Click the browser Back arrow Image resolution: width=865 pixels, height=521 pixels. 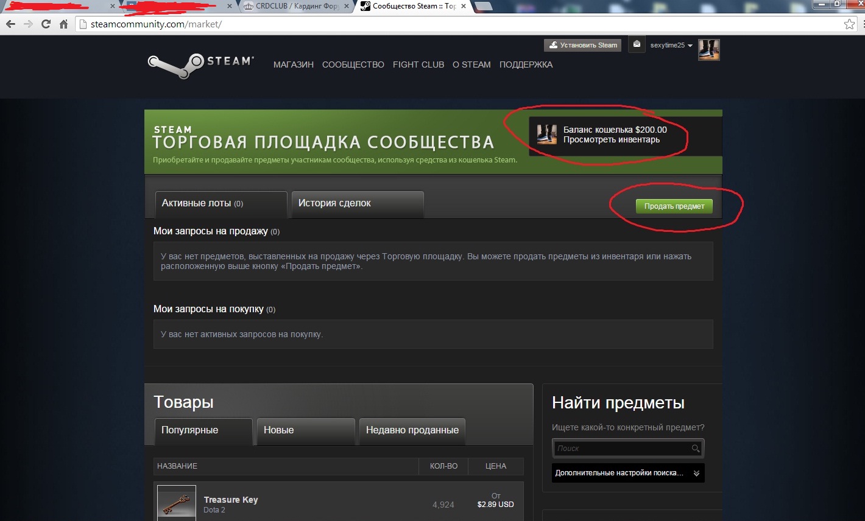[x=10, y=24]
